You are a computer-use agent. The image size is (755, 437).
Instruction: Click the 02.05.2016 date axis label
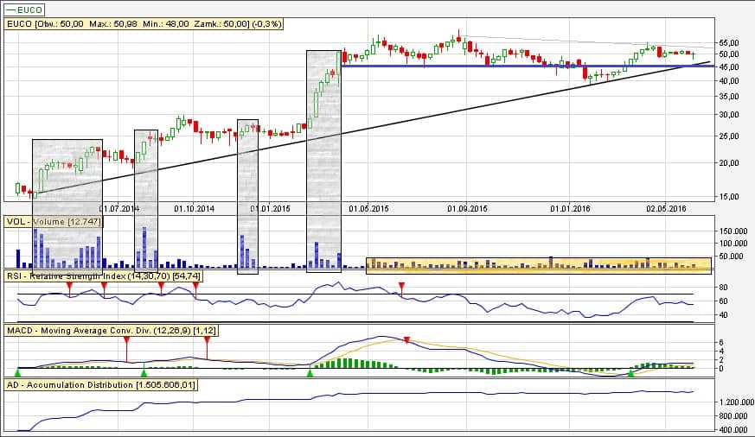[x=666, y=208]
